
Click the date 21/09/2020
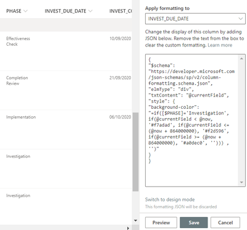point(120,78)
